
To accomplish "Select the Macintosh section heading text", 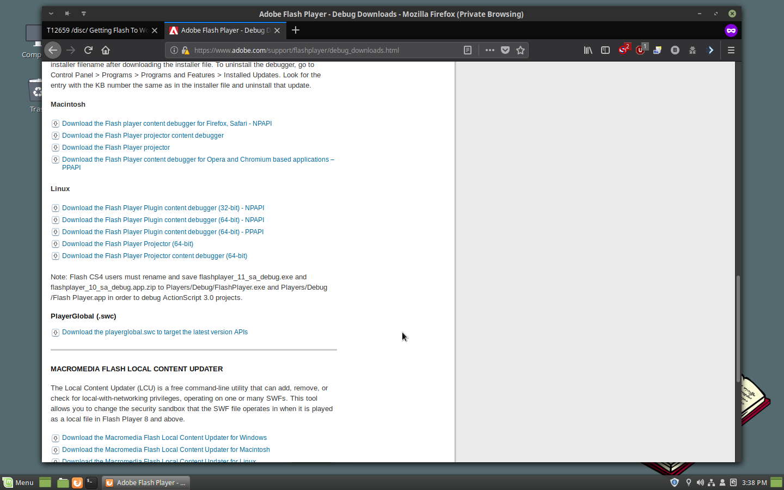I will [68, 105].
